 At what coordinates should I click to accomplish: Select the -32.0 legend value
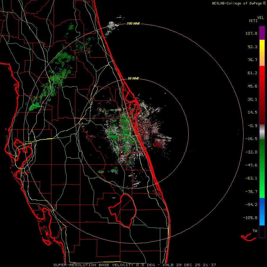[251, 152]
